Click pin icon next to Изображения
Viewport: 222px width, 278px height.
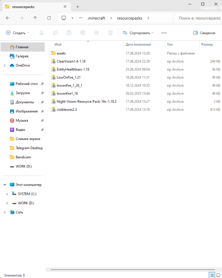point(42,111)
